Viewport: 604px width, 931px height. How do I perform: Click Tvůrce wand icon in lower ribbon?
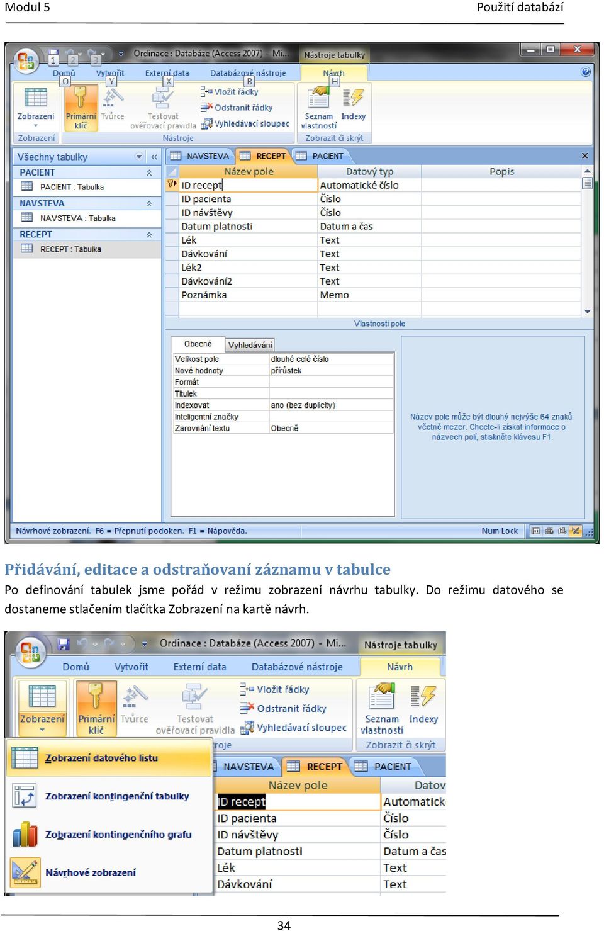[135, 704]
